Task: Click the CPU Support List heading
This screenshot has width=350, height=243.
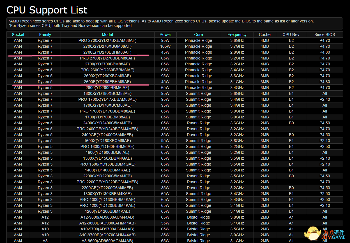Action: 47,10
